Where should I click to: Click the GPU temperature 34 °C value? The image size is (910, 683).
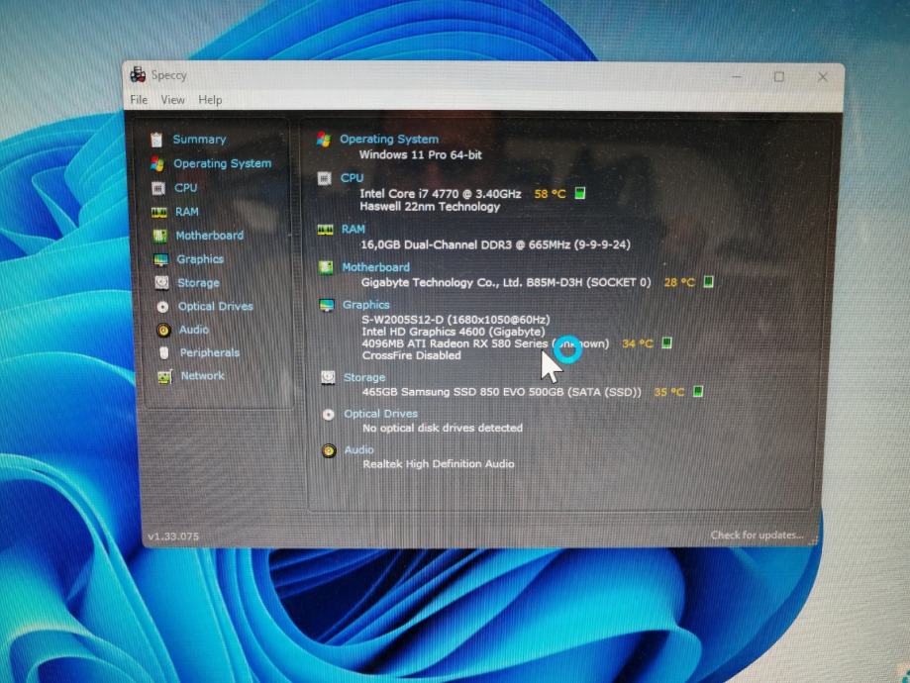pyautogui.click(x=638, y=343)
